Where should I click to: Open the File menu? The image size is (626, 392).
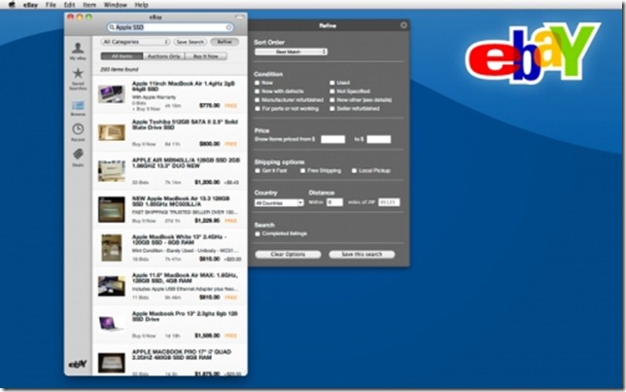pyautogui.click(x=51, y=5)
